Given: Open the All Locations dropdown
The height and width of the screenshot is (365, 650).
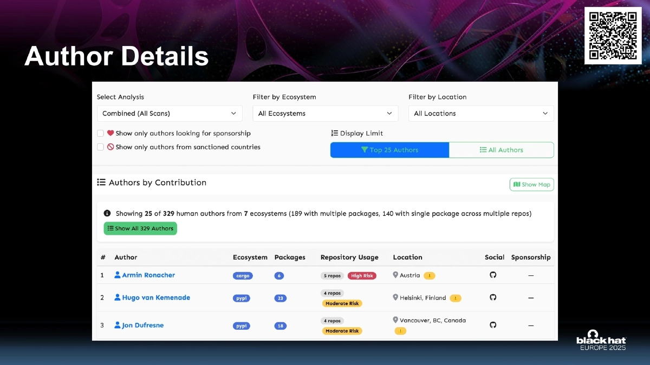Looking at the screenshot, I should (480, 114).
